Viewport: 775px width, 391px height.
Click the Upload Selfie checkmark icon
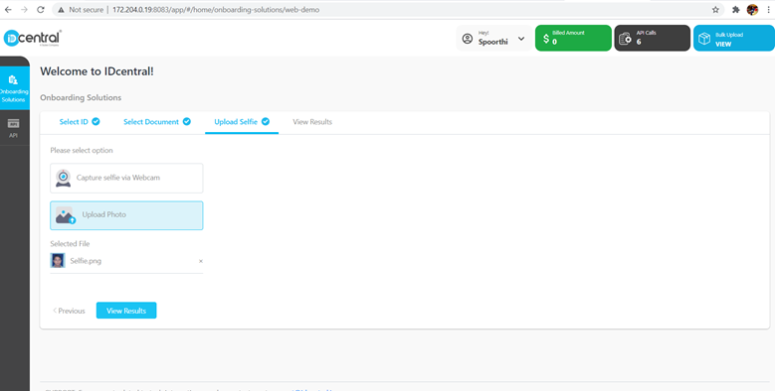click(x=266, y=121)
